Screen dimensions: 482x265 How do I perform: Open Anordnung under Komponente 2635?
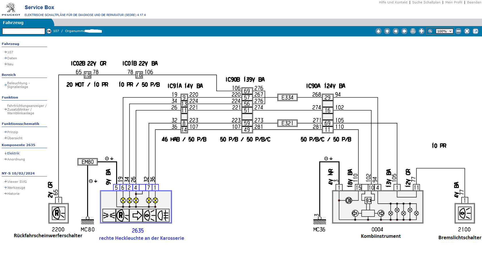pos(16,159)
